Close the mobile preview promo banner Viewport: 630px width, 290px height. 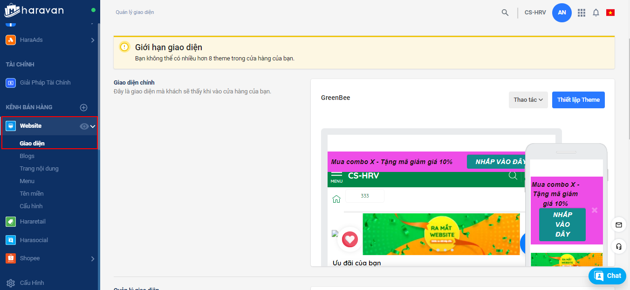coord(595,210)
